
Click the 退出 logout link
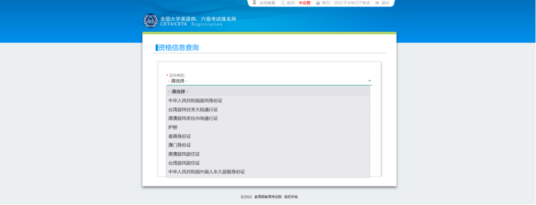pyautogui.click(x=385, y=3)
